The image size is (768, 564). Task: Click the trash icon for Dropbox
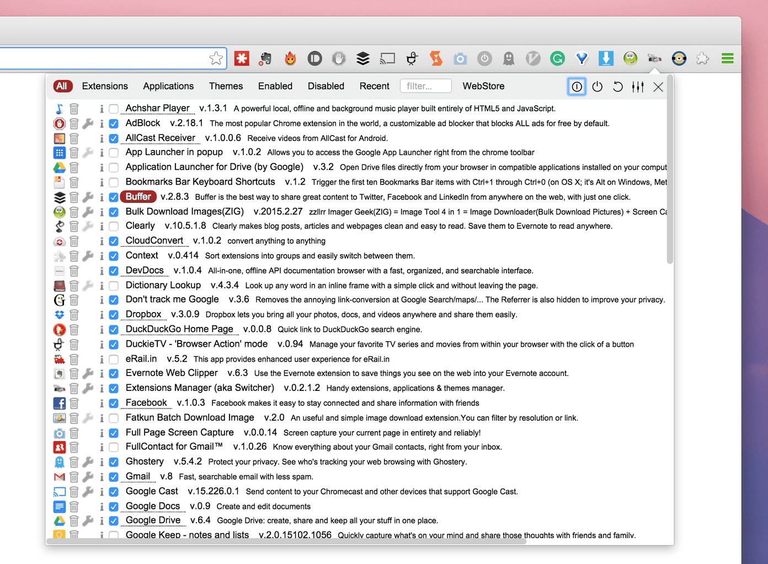(x=74, y=315)
